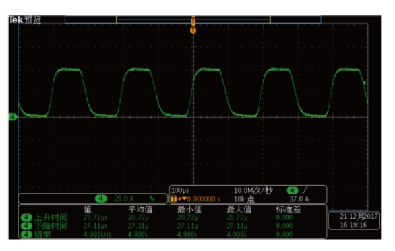395x251 pixels.
Task: Click the rising edge trigger slope icon
Action: [305, 190]
